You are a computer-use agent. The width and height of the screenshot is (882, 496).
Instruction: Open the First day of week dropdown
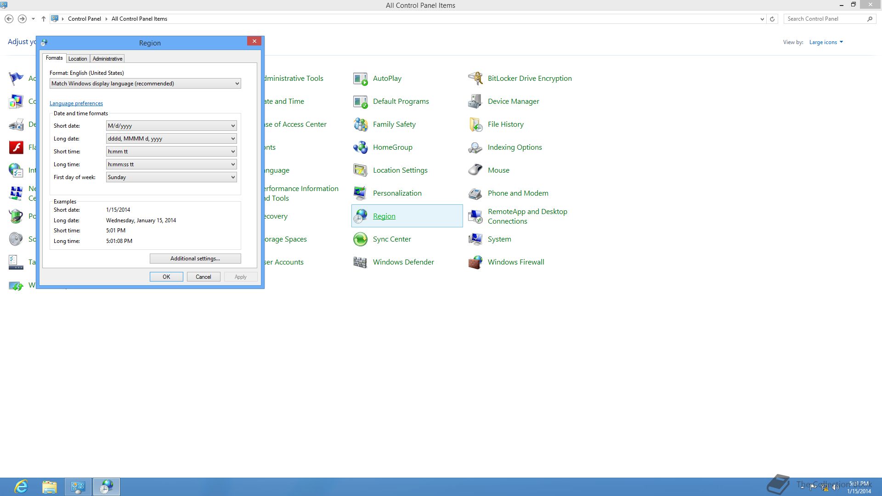point(171,177)
